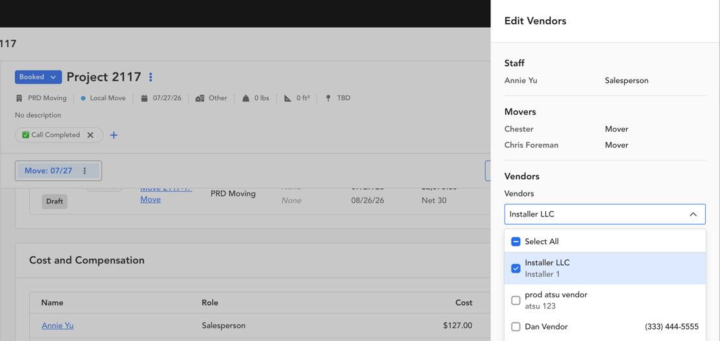Click the No description text
The image size is (720, 341).
pos(38,115)
